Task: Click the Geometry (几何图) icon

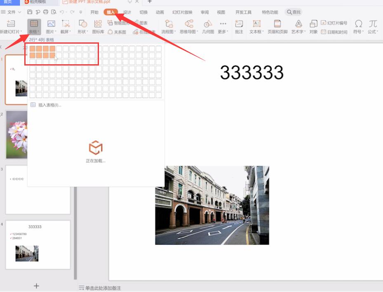Action: (208, 23)
